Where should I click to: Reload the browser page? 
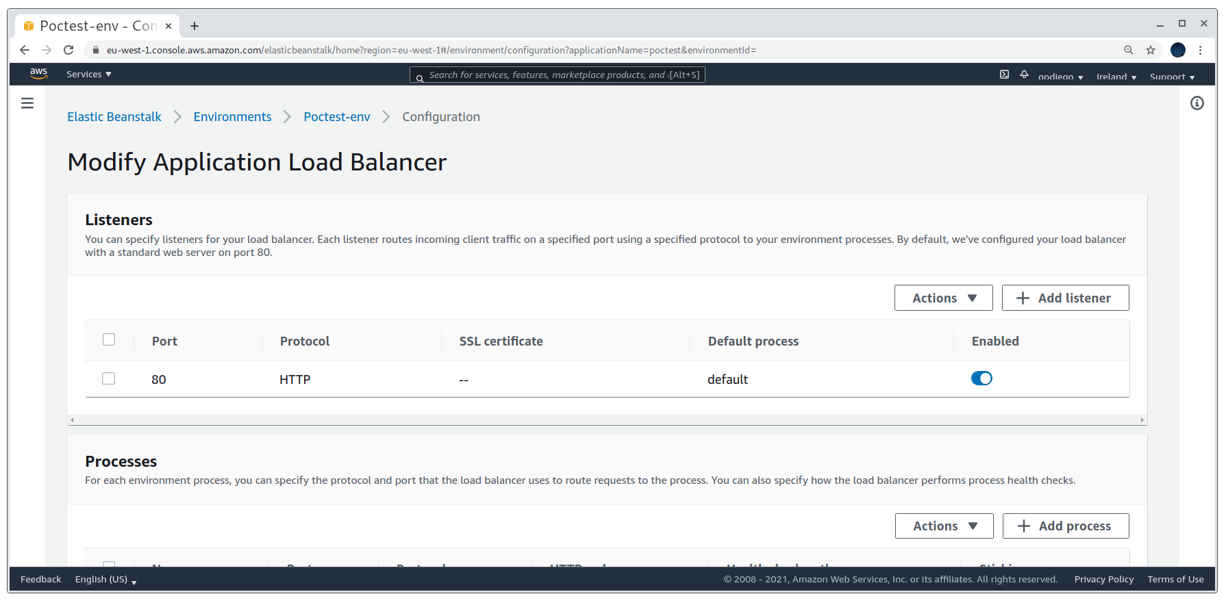point(68,50)
